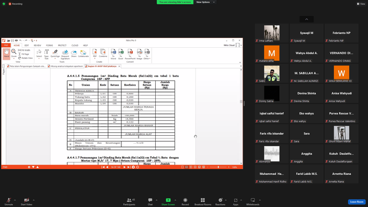Switch to the CLOUD ribbon tab
The width and height of the screenshot is (368, 207).
click(x=75, y=45)
